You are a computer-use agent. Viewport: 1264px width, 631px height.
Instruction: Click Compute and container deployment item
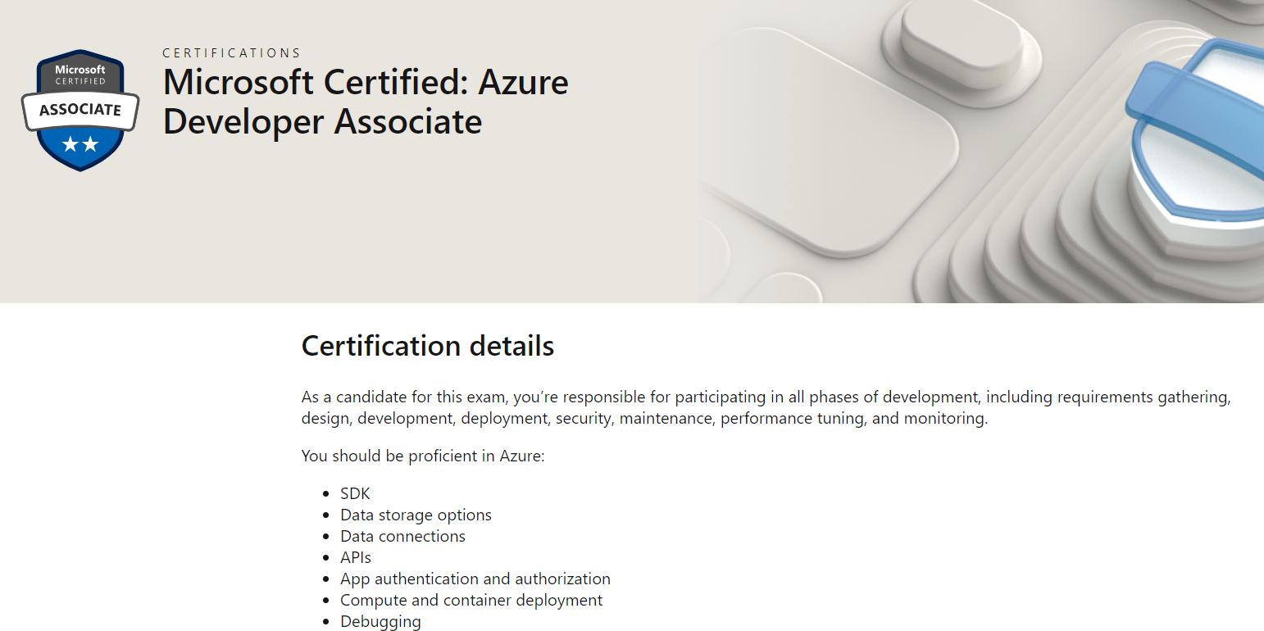coord(471,600)
